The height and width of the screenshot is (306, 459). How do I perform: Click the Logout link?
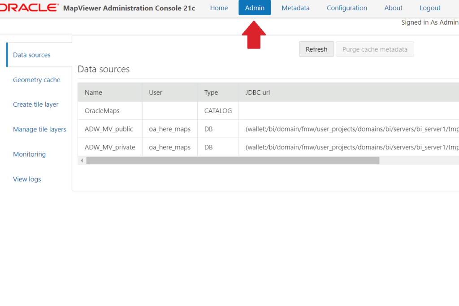pos(430,8)
